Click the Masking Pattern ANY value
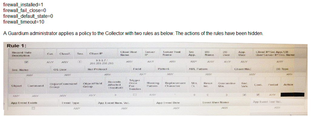Viewport: 313px width, 117px height. point(153,95)
